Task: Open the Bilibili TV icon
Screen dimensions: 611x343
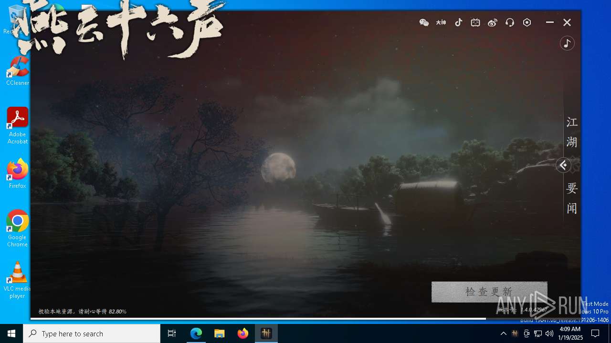Action: tap(475, 22)
